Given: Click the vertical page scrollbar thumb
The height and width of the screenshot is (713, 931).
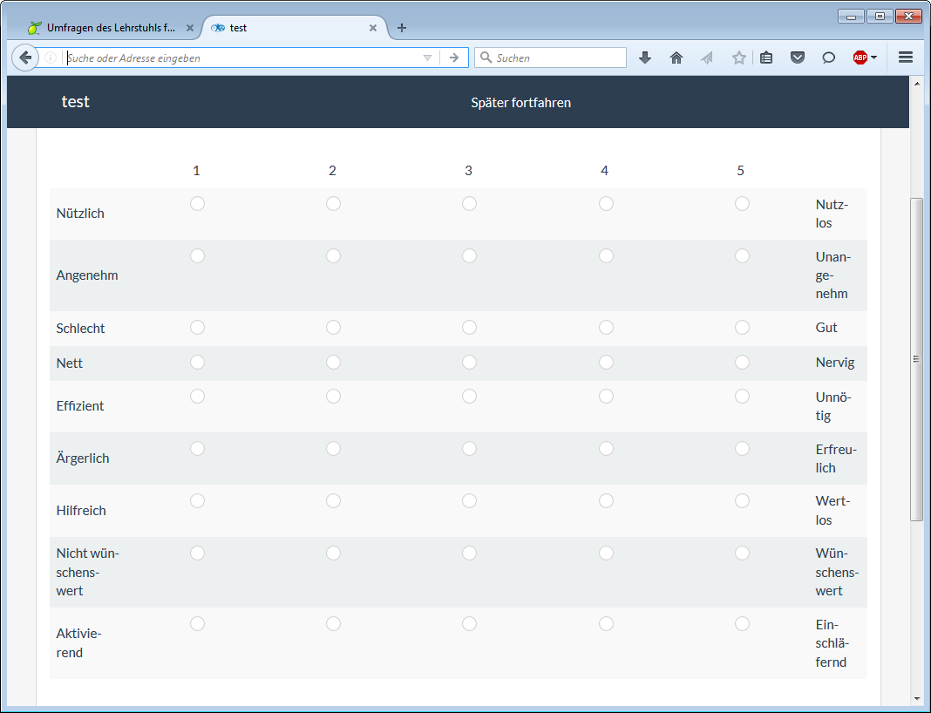Looking at the screenshot, I should click(x=915, y=357).
